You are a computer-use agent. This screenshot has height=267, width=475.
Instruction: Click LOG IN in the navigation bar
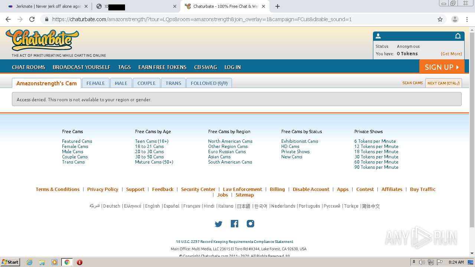coord(233,67)
